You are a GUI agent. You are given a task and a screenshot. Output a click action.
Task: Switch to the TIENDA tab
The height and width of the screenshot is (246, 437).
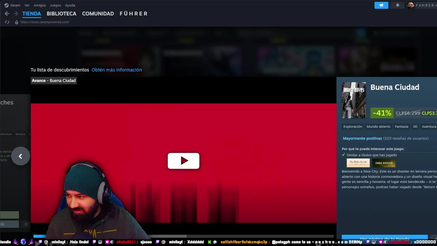click(x=31, y=14)
